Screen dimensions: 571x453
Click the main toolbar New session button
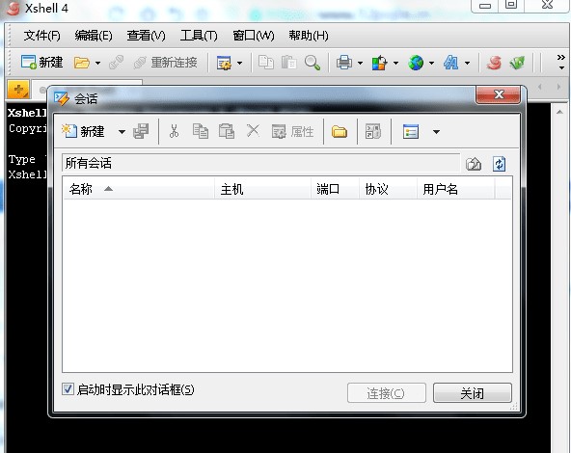(41, 63)
